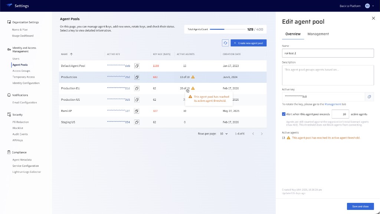Open Access Groups page
This screenshot has width=380, height=214.
click(21, 71)
